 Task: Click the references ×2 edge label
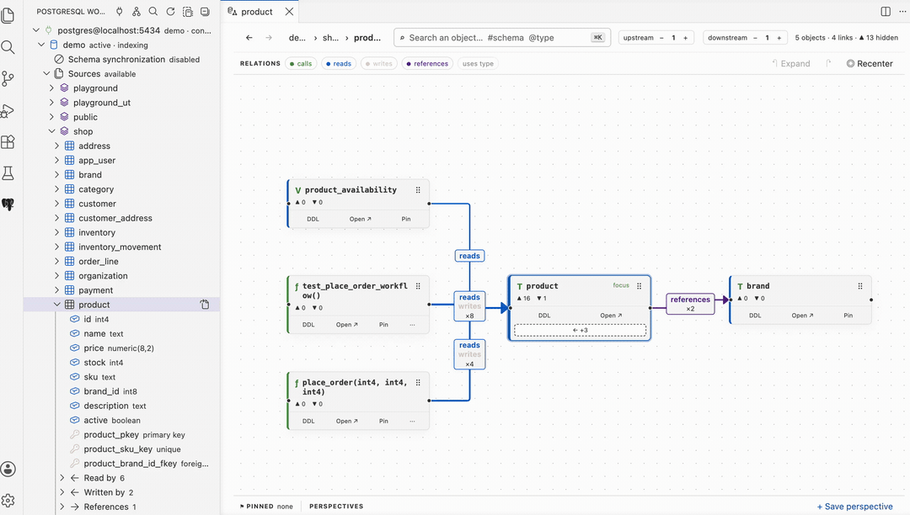690,304
